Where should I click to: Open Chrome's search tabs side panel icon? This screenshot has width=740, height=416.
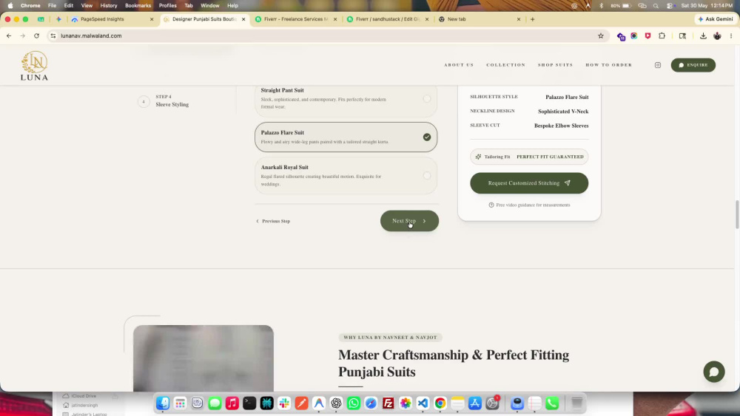pos(682,35)
